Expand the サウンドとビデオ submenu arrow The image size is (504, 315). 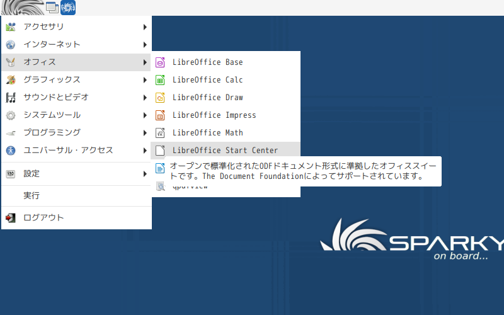(x=145, y=98)
